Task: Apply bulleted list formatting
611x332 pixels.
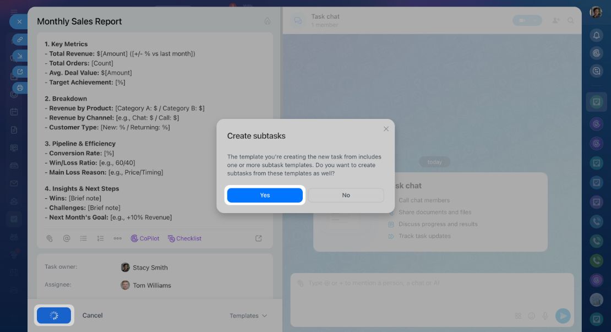Action: (83, 238)
